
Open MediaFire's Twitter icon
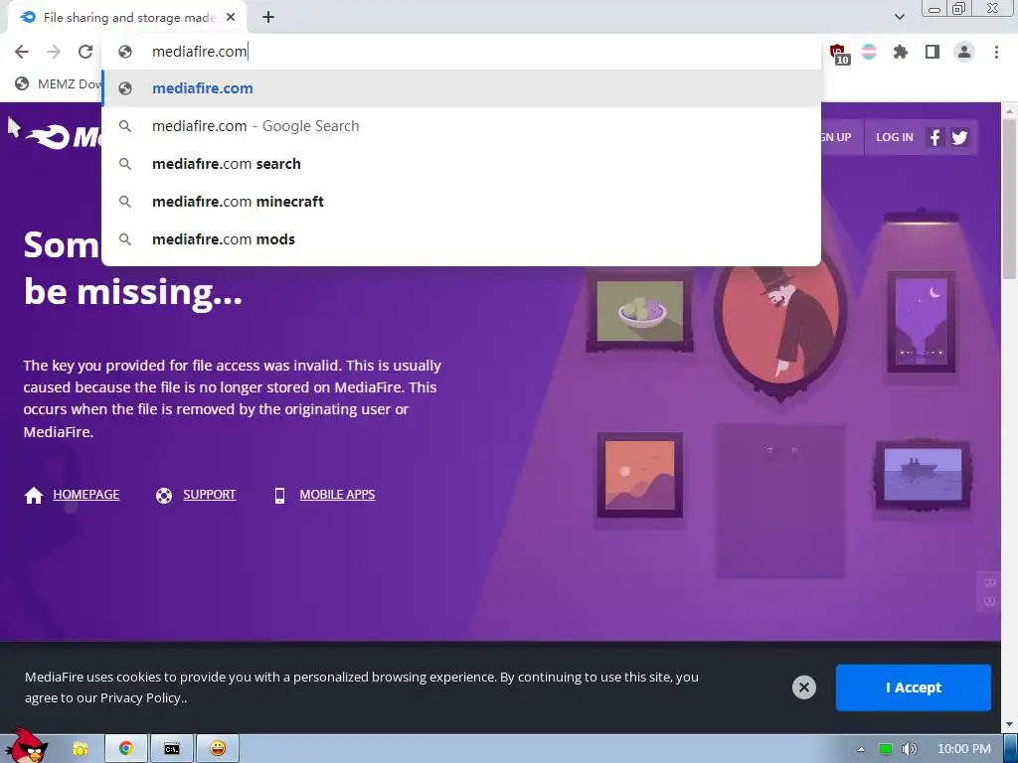[959, 137]
